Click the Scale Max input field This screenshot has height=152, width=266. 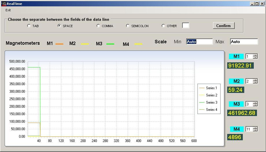click(244, 42)
